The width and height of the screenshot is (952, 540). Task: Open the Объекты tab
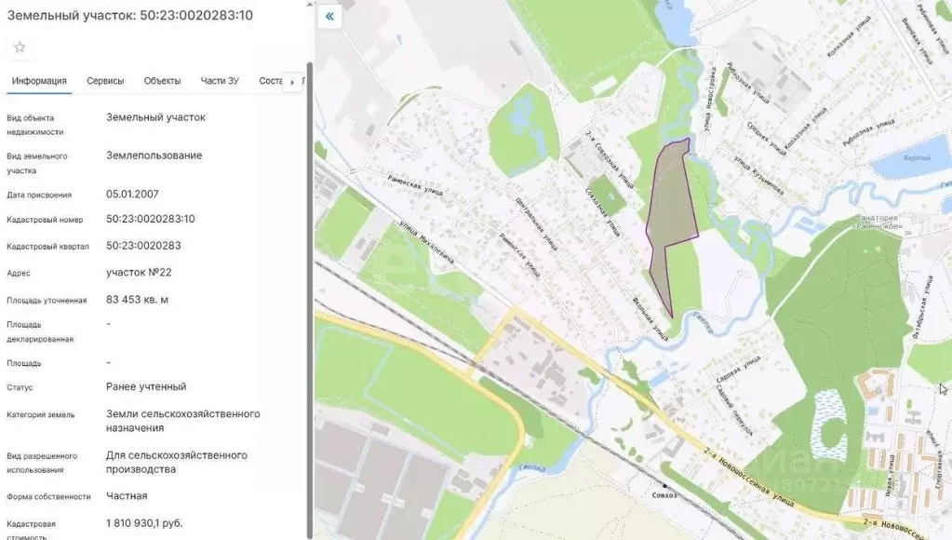pyautogui.click(x=162, y=81)
